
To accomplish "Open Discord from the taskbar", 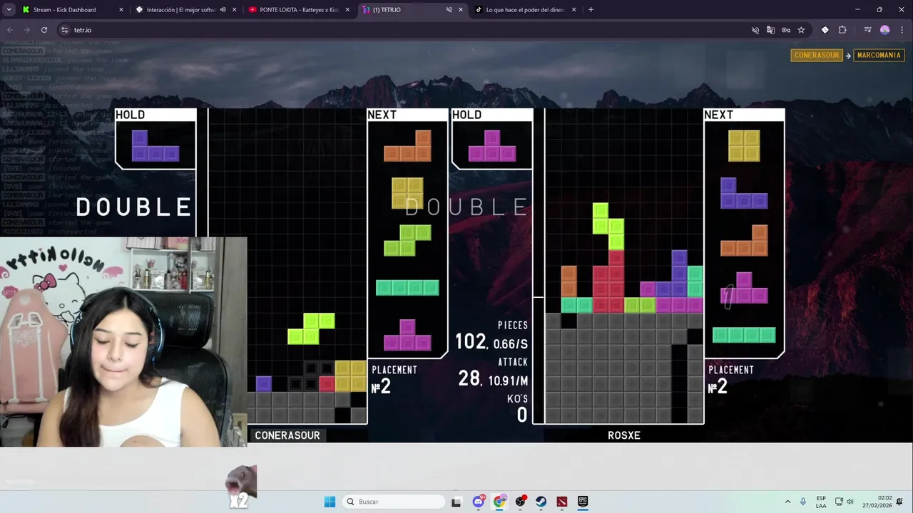I will pos(479,502).
